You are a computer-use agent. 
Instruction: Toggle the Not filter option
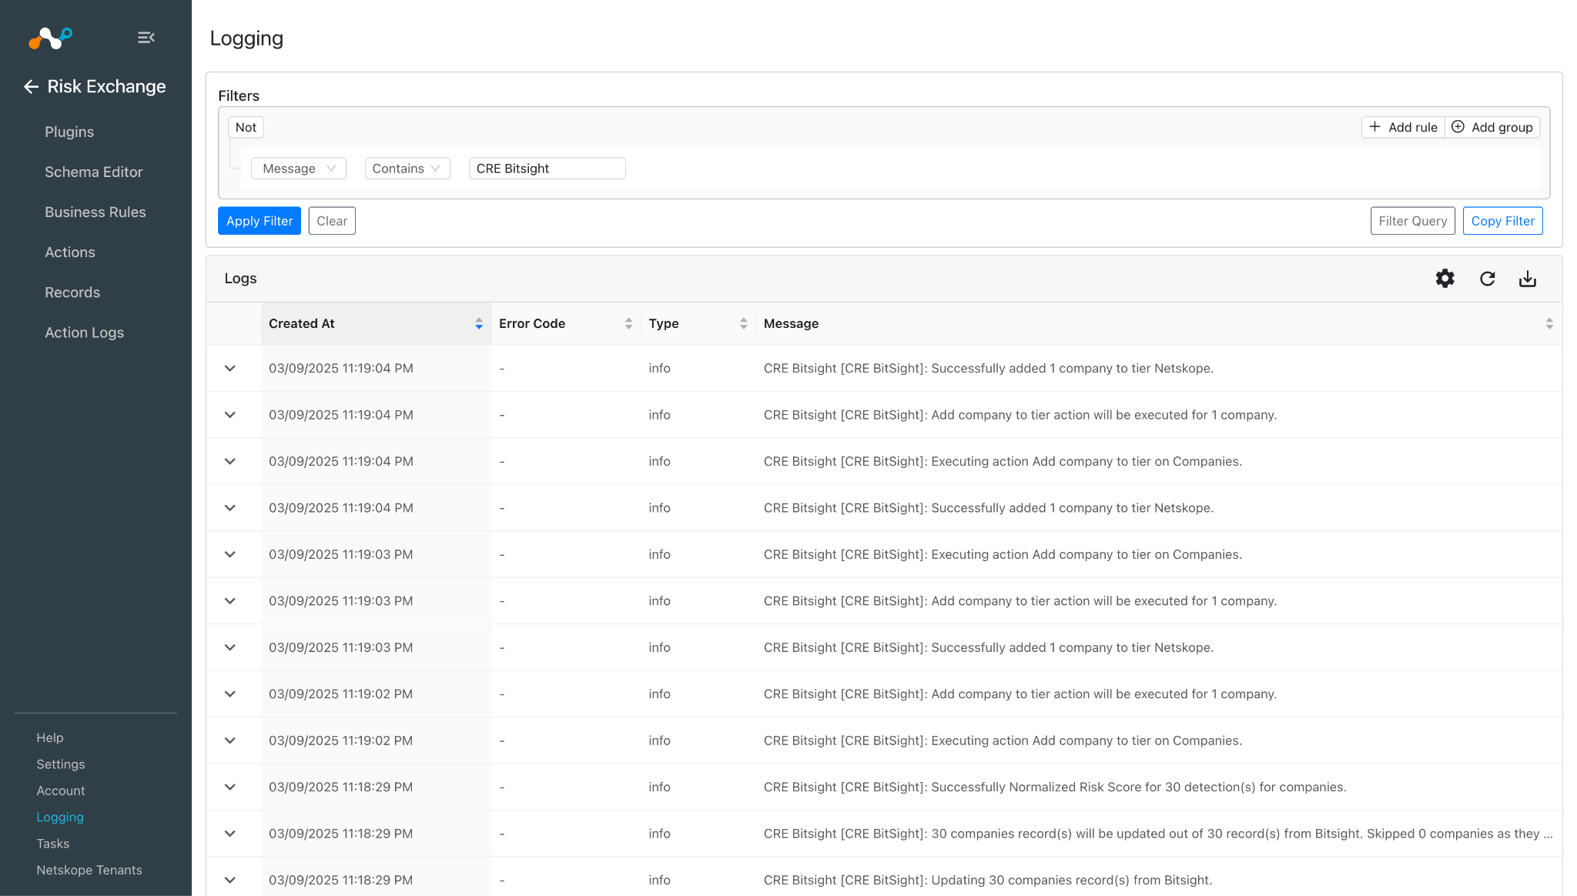click(x=246, y=128)
